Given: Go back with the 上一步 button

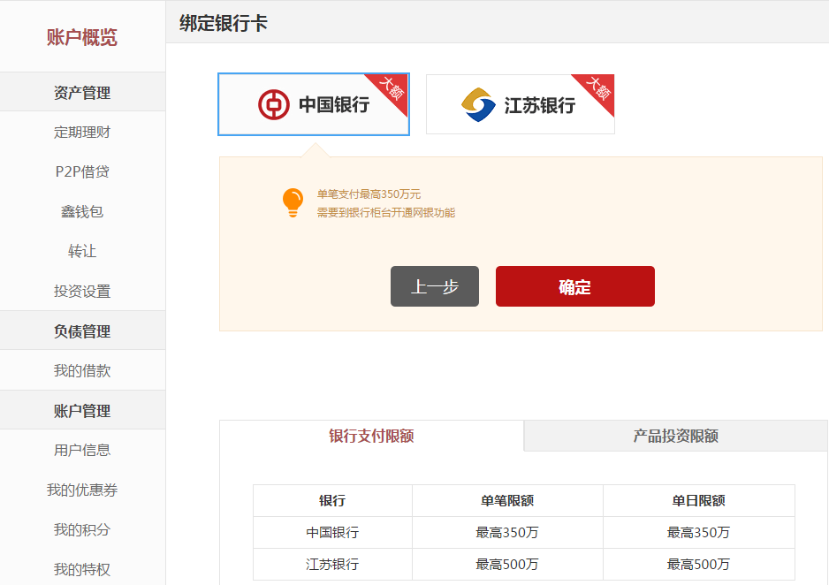Looking at the screenshot, I should 435,286.
